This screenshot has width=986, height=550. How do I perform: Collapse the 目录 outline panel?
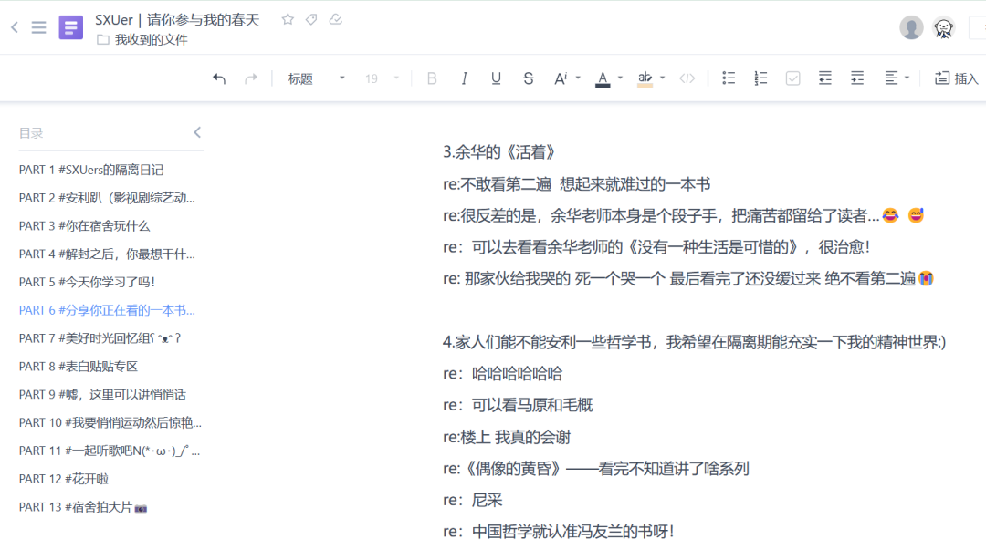tap(196, 133)
